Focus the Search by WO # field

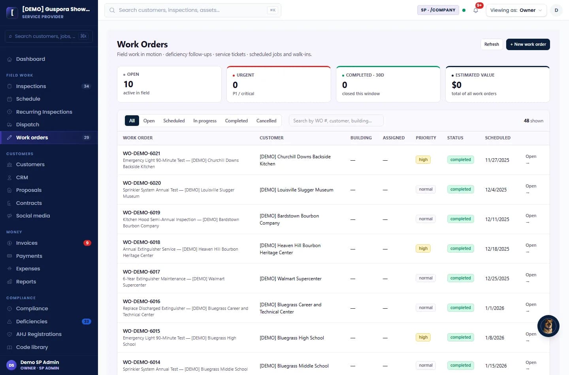coord(336,121)
